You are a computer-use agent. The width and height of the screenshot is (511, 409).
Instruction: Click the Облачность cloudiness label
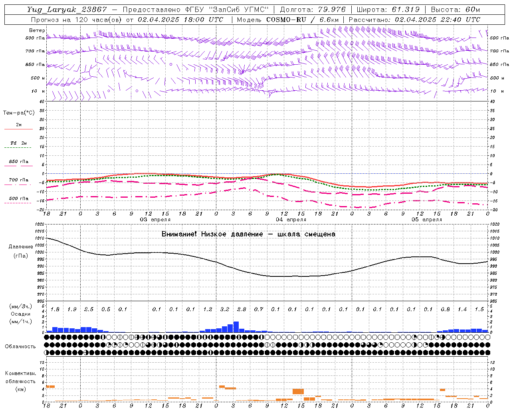(20, 346)
